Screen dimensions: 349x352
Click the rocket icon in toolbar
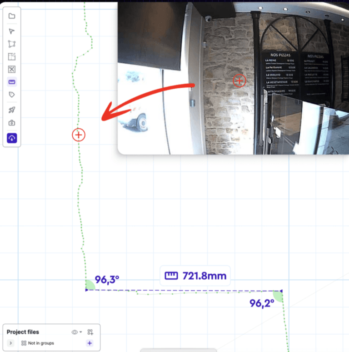[x=12, y=110]
